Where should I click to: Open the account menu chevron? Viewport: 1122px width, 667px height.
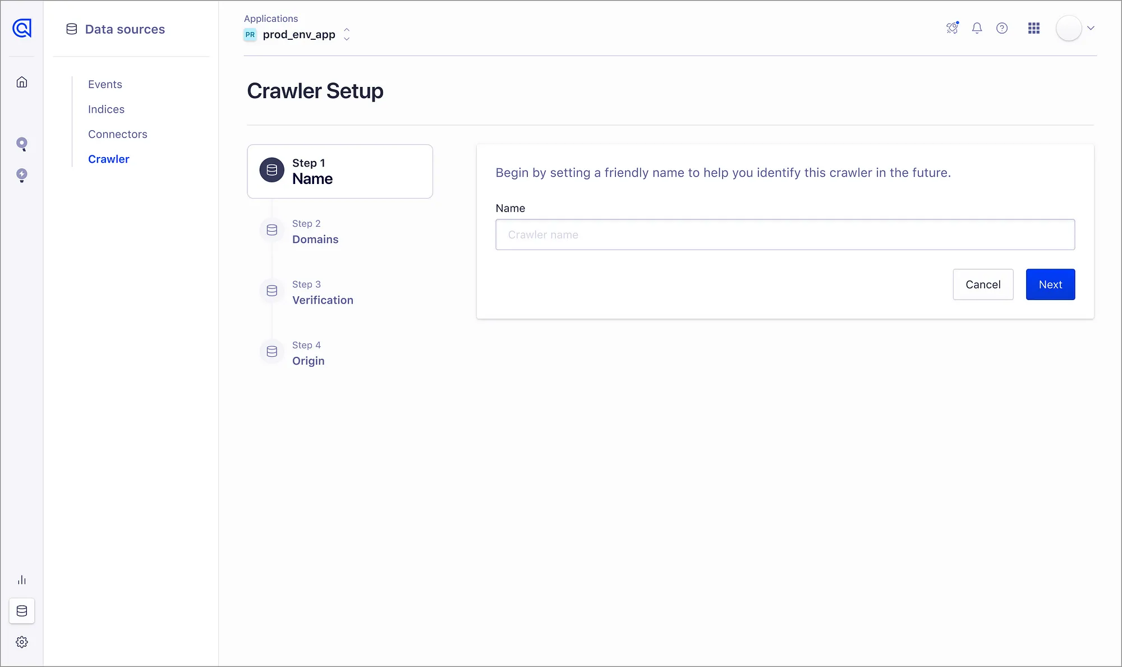tap(1091, 28)
